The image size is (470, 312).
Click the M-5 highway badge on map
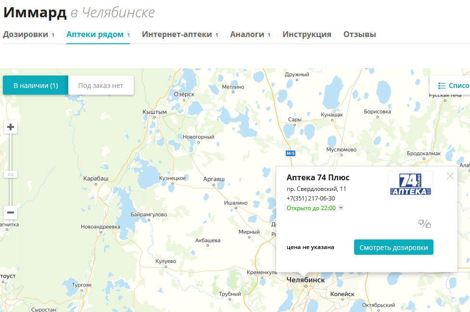290,153
